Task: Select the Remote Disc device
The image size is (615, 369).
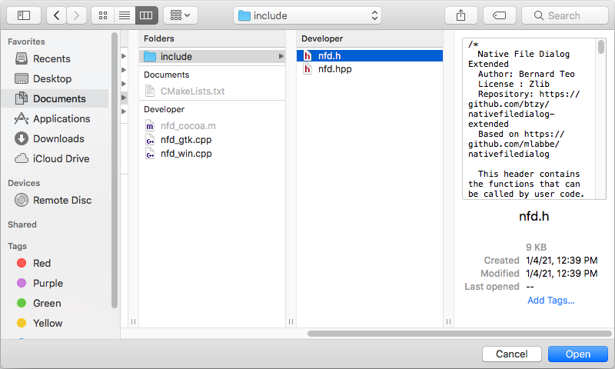Action: pos(62,200)
